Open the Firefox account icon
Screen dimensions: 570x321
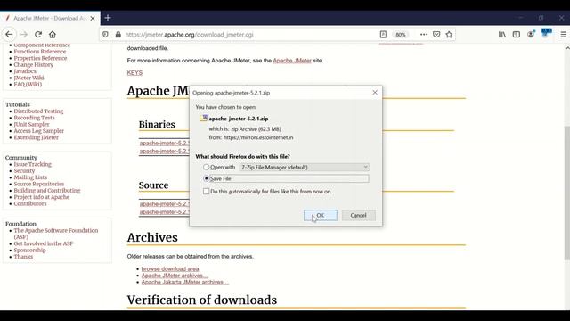pos(531,34)
